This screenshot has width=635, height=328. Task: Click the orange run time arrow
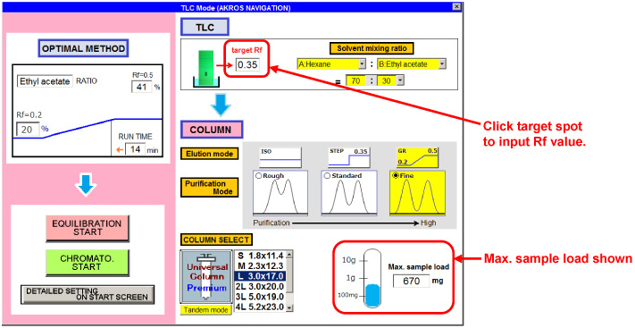[x=119, y=149]
